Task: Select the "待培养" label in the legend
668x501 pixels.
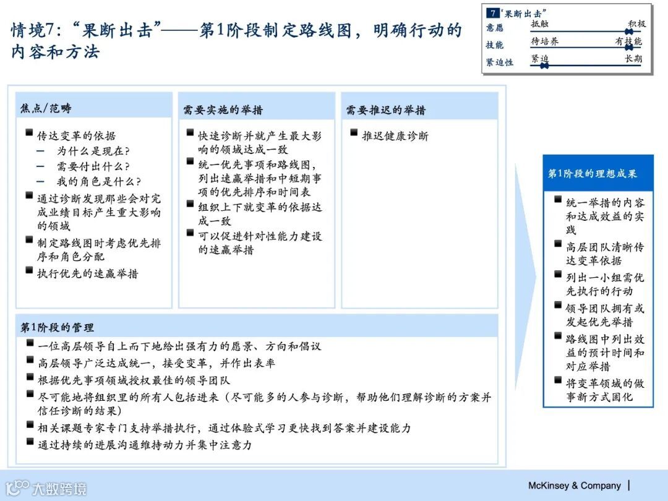Action: [x=544, y=41]
